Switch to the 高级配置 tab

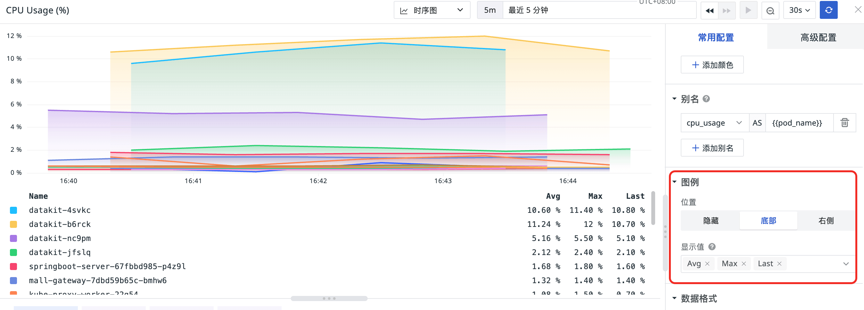[818, 37]
